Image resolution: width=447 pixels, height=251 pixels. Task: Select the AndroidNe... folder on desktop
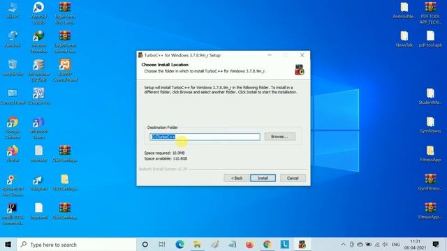tap(404, 11)
